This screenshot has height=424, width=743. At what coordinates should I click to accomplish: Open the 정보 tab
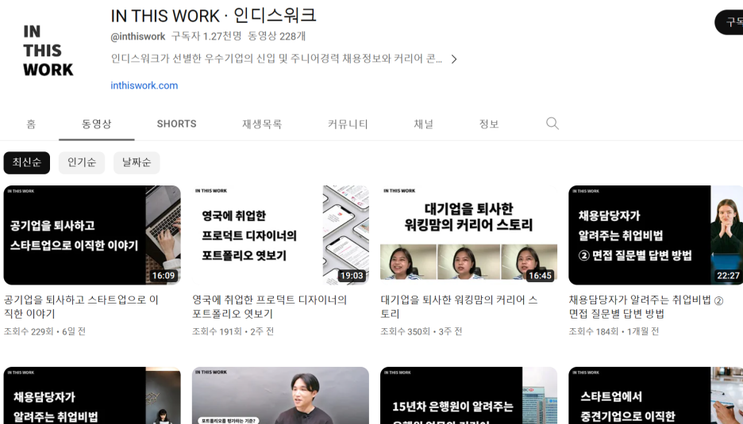tap(489, 124)
